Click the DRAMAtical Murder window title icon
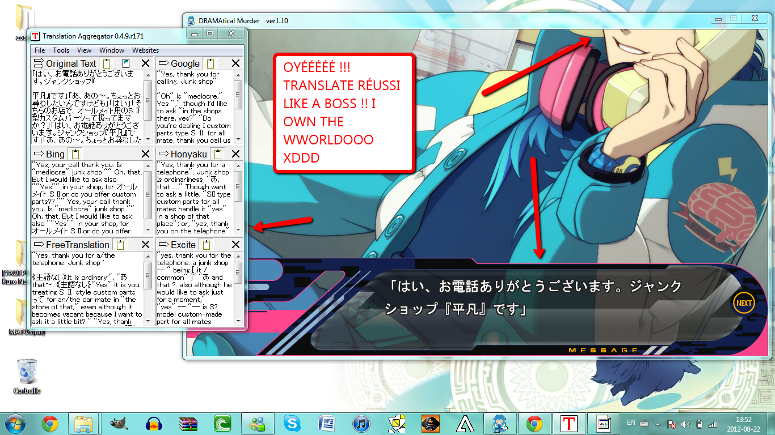 (191, 21)
